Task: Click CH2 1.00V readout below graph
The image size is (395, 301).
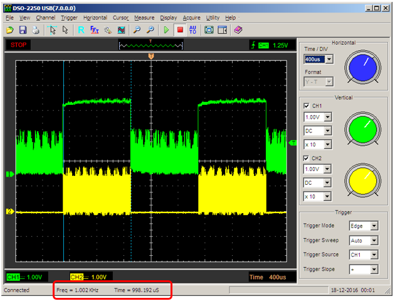Action: pos(91,277)
